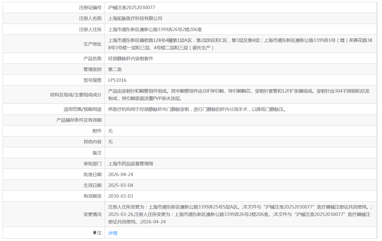Click the 管理类别 label

[92, 70]
